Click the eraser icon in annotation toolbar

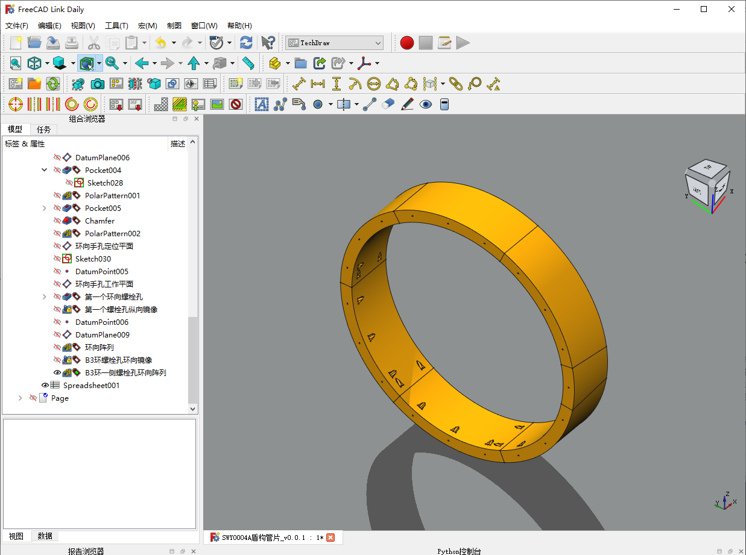pyautogui.click(x=388, y=104)
